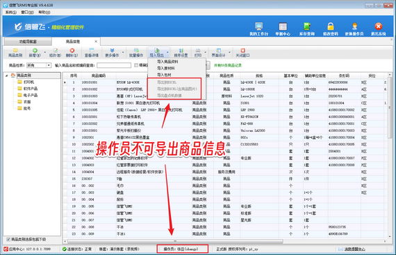
Task: Toggle the 精确 search checkbox
Action: tap(136, 65)
